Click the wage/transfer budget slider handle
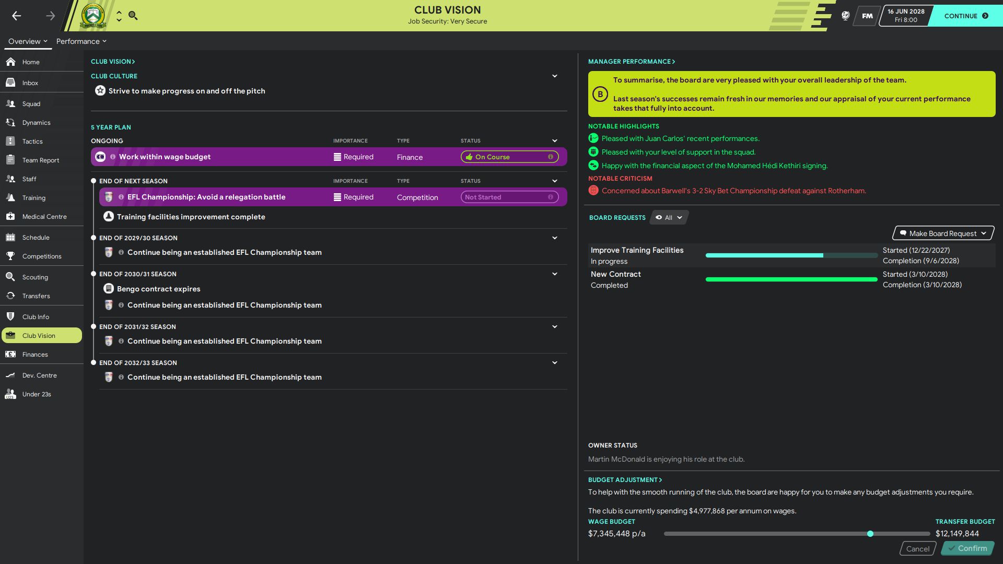 [870, 534]
